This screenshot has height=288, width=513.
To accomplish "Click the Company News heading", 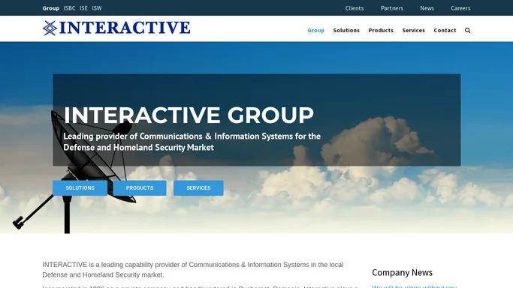I will point(402,273).
